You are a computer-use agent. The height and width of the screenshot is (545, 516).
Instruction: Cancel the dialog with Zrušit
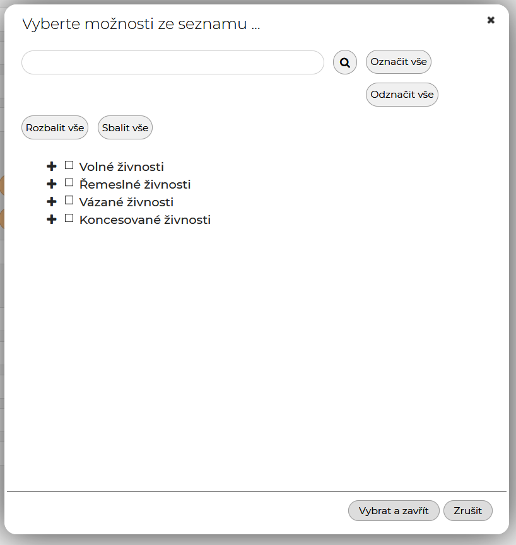[467, 510]
